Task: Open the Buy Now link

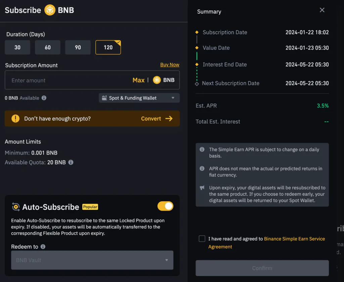Action: pos(170,65)
